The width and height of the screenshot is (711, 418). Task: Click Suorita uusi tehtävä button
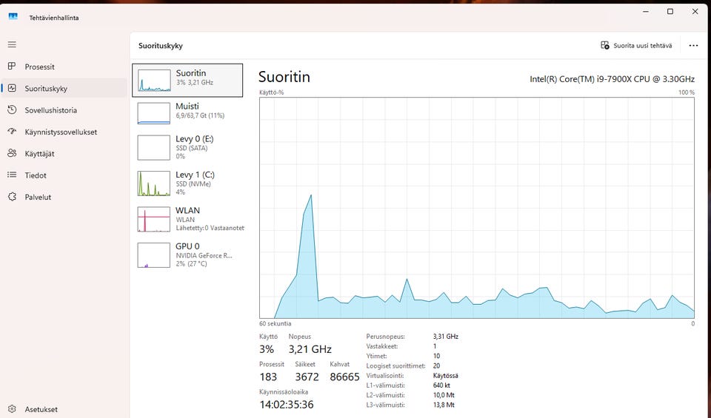tap(636, 45)
